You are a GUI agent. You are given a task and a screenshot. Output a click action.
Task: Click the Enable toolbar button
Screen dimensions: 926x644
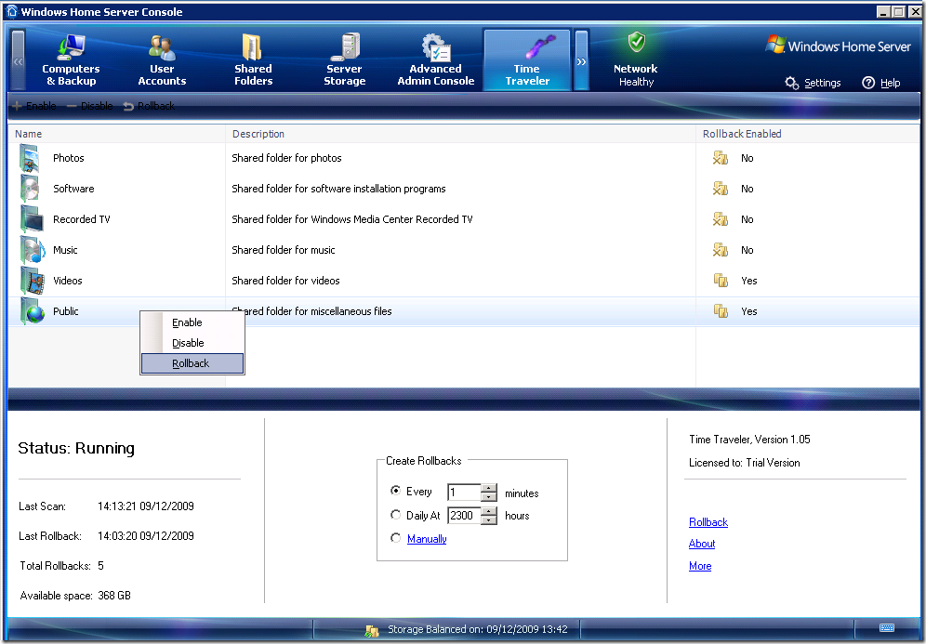pos(34,106)
